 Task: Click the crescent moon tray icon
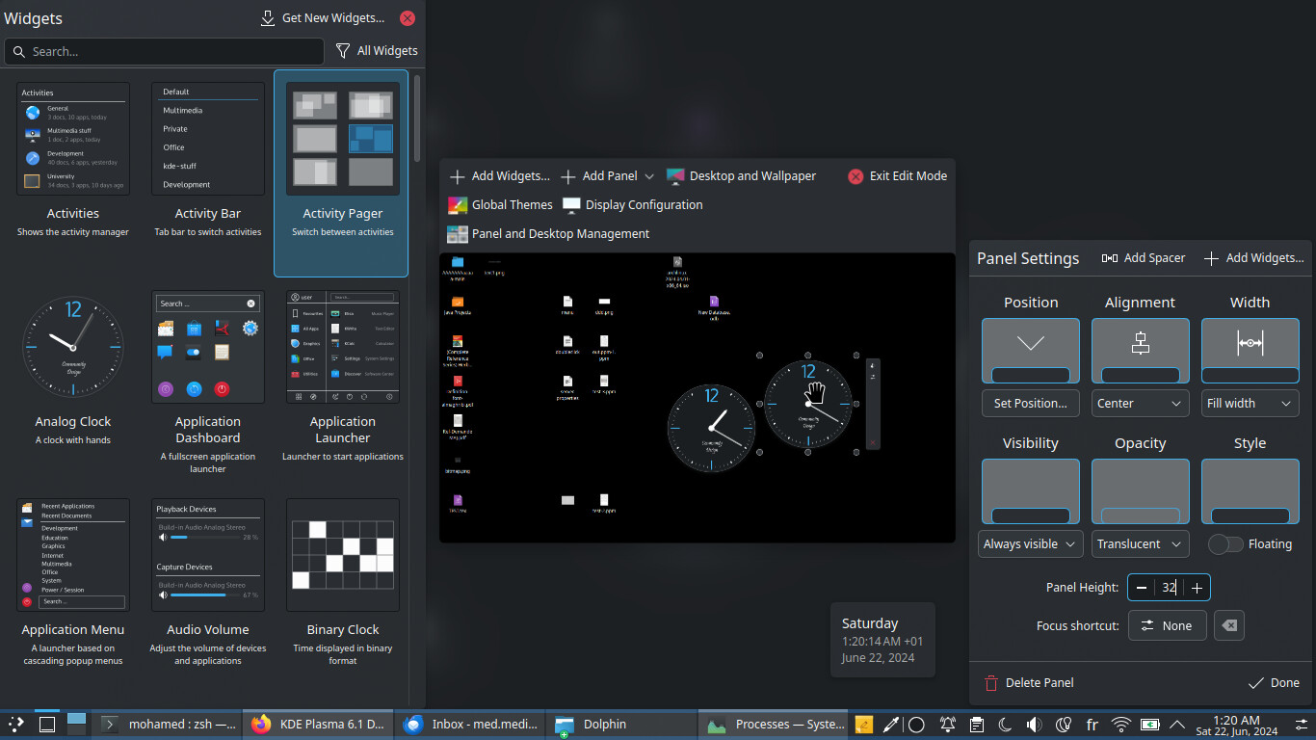pos(1005,725)
